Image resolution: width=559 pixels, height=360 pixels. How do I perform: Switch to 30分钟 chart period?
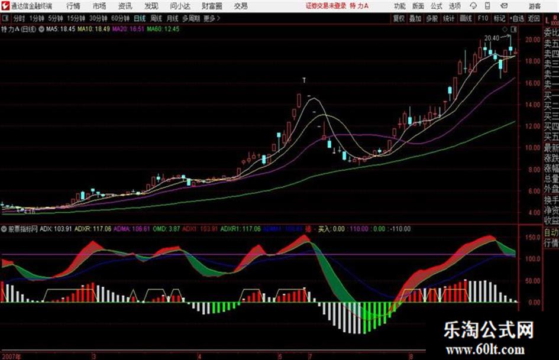[x=98, y=18]
